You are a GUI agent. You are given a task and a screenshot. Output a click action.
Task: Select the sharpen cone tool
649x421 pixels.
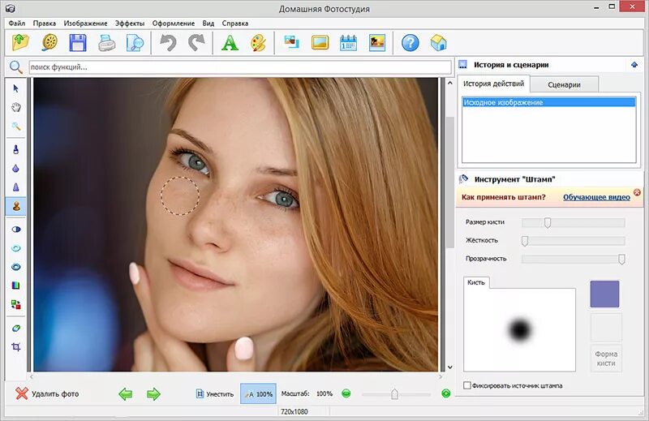click(15, 187)
